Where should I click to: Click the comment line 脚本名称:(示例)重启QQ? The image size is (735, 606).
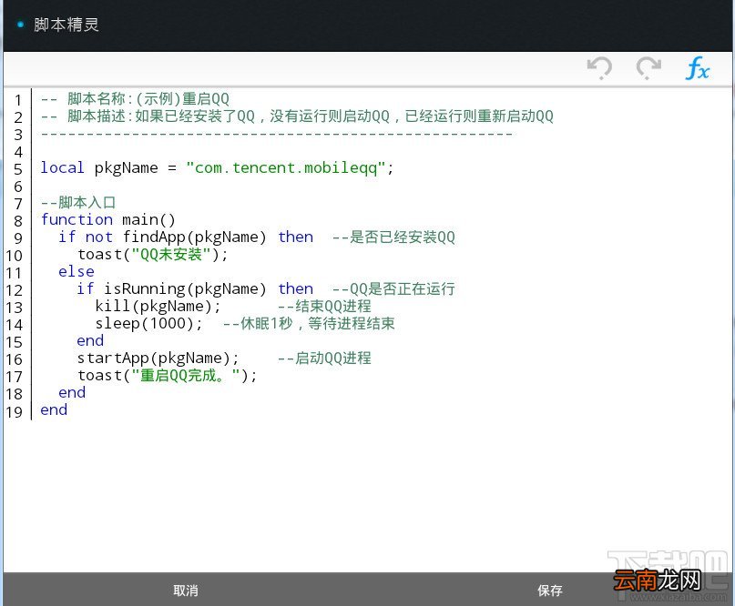point(135,99)
